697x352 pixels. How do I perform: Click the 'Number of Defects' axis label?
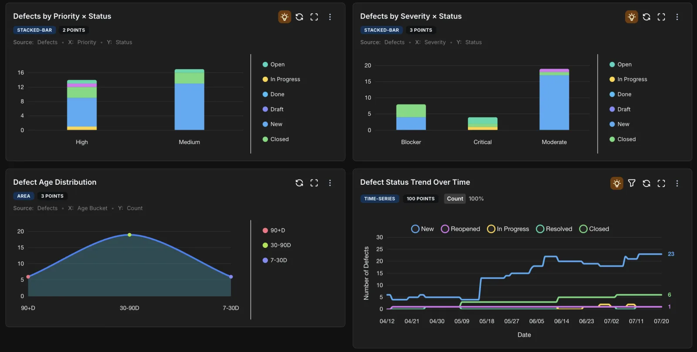(x=366, y=273)
